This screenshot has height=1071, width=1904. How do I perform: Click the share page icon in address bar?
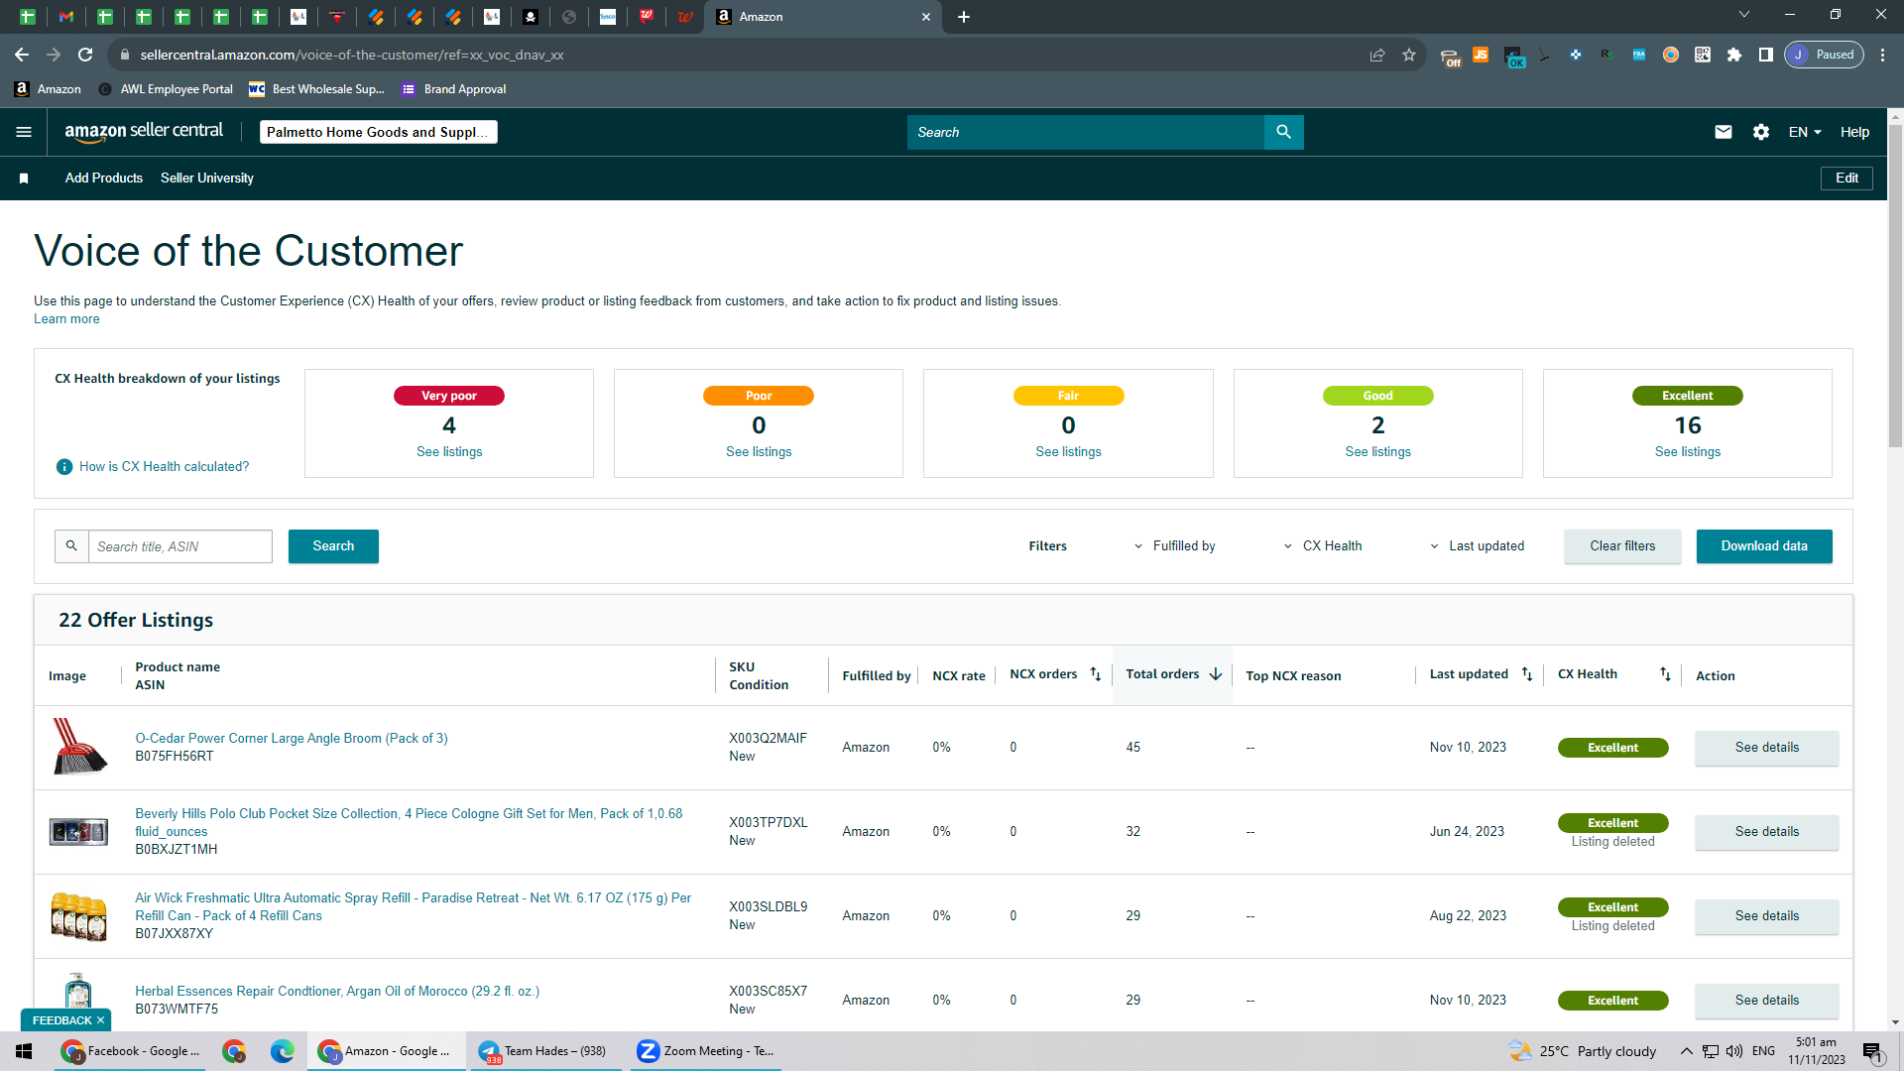(x=1377, y=55)
